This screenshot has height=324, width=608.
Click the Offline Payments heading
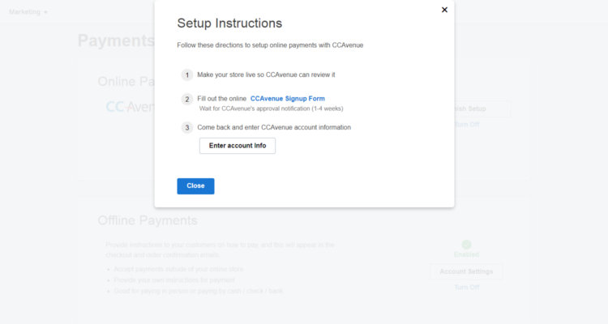148,220
